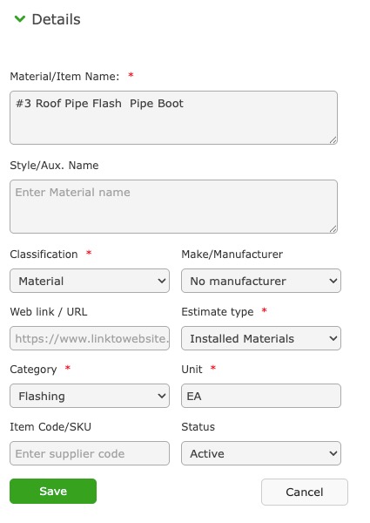Click the Installed Materials dropdown arrow
This screenshot has width=370, height=523.
[x=333, y=338]
